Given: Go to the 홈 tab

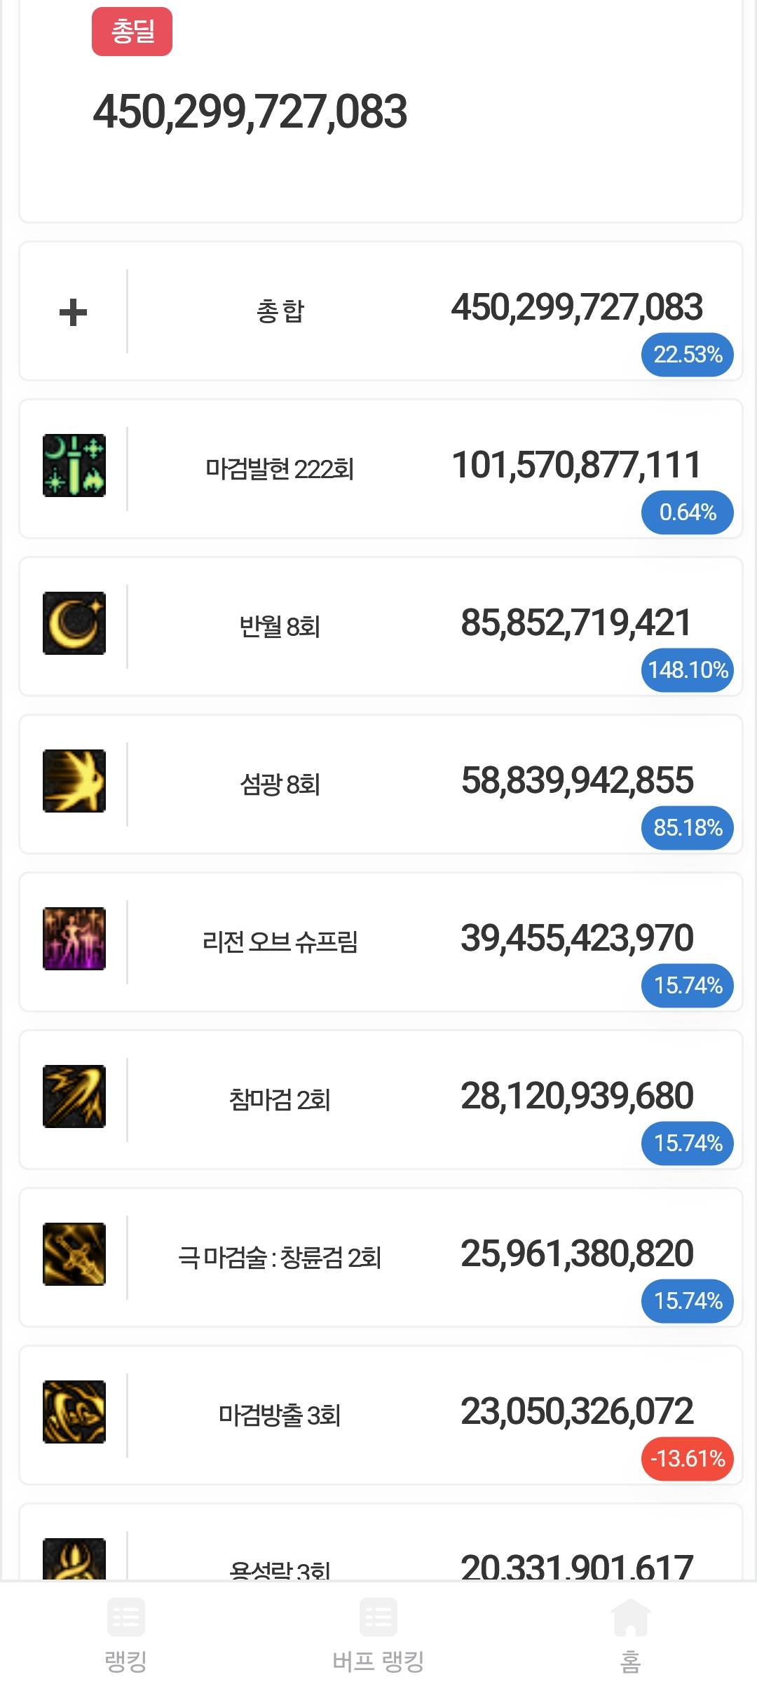Looking at the screenshot, I should pyautogui.click(x=631, y=1634).
